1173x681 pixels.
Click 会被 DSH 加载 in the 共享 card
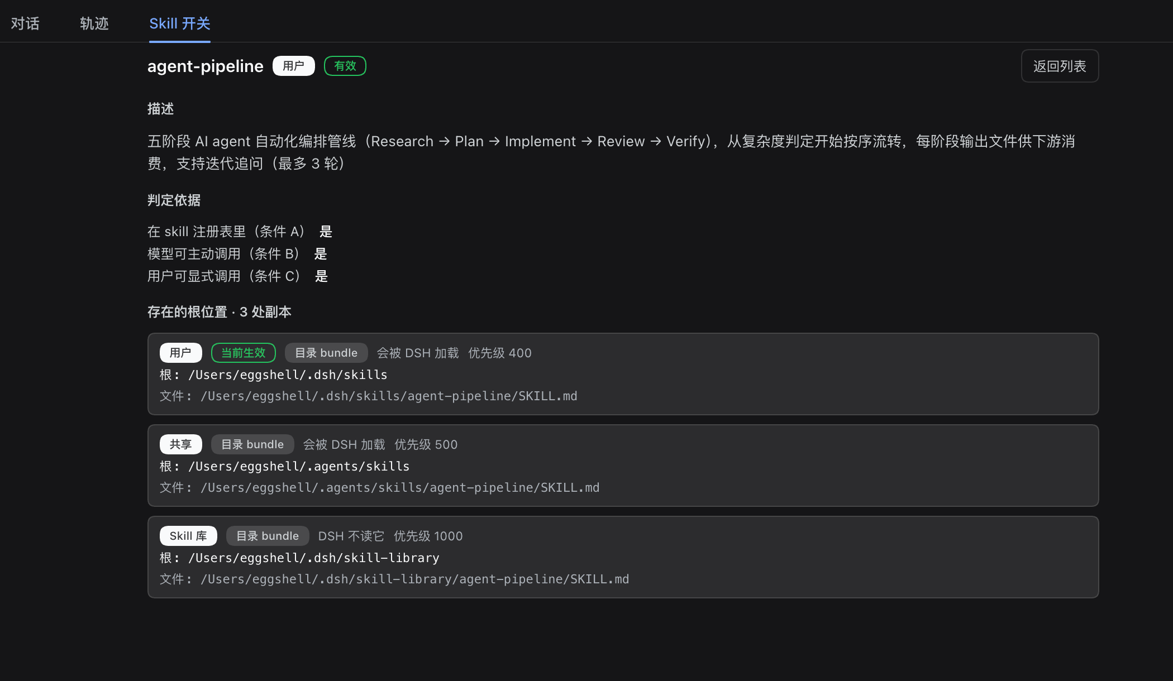tap(344, 444)
